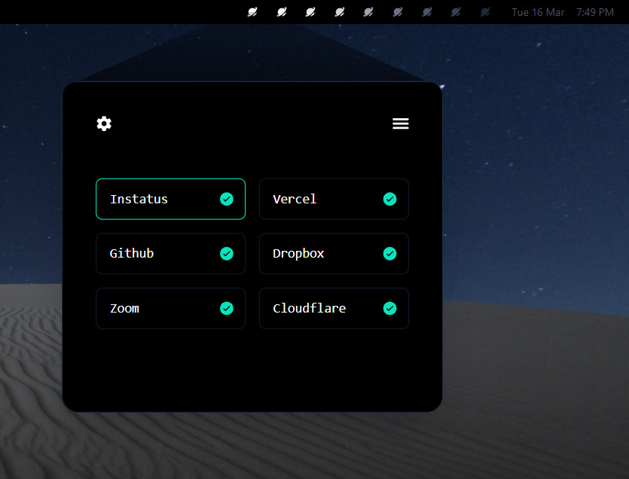Click the green checkmark beside Dropbox

(390, 254)
